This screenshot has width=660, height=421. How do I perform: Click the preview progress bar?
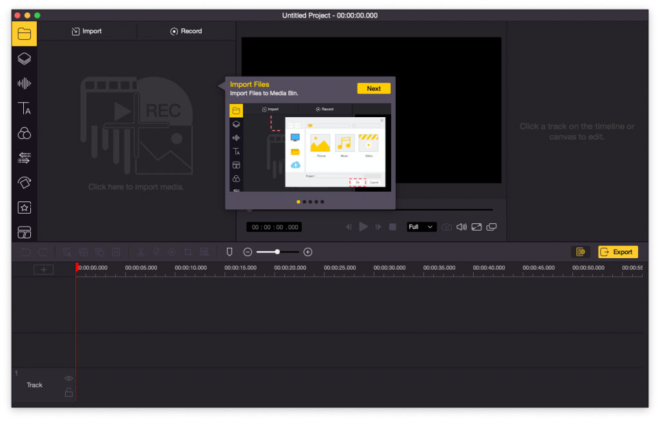[x=371, y=209]
